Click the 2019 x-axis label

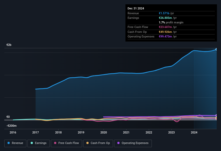point(81,132)
